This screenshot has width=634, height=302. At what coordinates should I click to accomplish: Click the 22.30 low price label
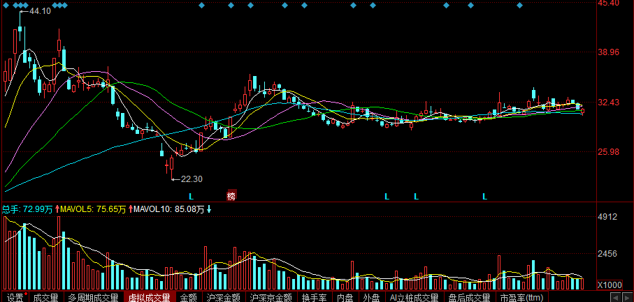coord(192,179)
